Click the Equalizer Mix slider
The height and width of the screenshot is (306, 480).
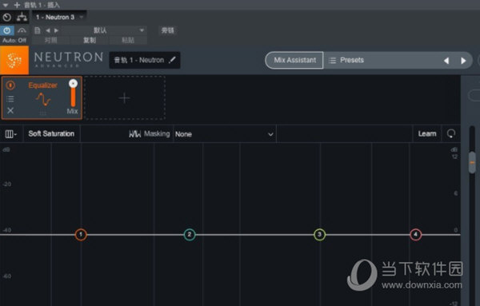point(73,93)
